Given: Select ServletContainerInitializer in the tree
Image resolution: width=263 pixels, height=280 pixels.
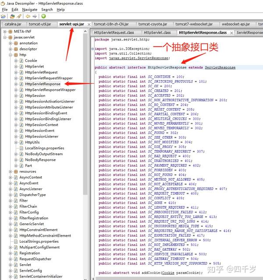Looking at the screenshot, I should 41,276.
